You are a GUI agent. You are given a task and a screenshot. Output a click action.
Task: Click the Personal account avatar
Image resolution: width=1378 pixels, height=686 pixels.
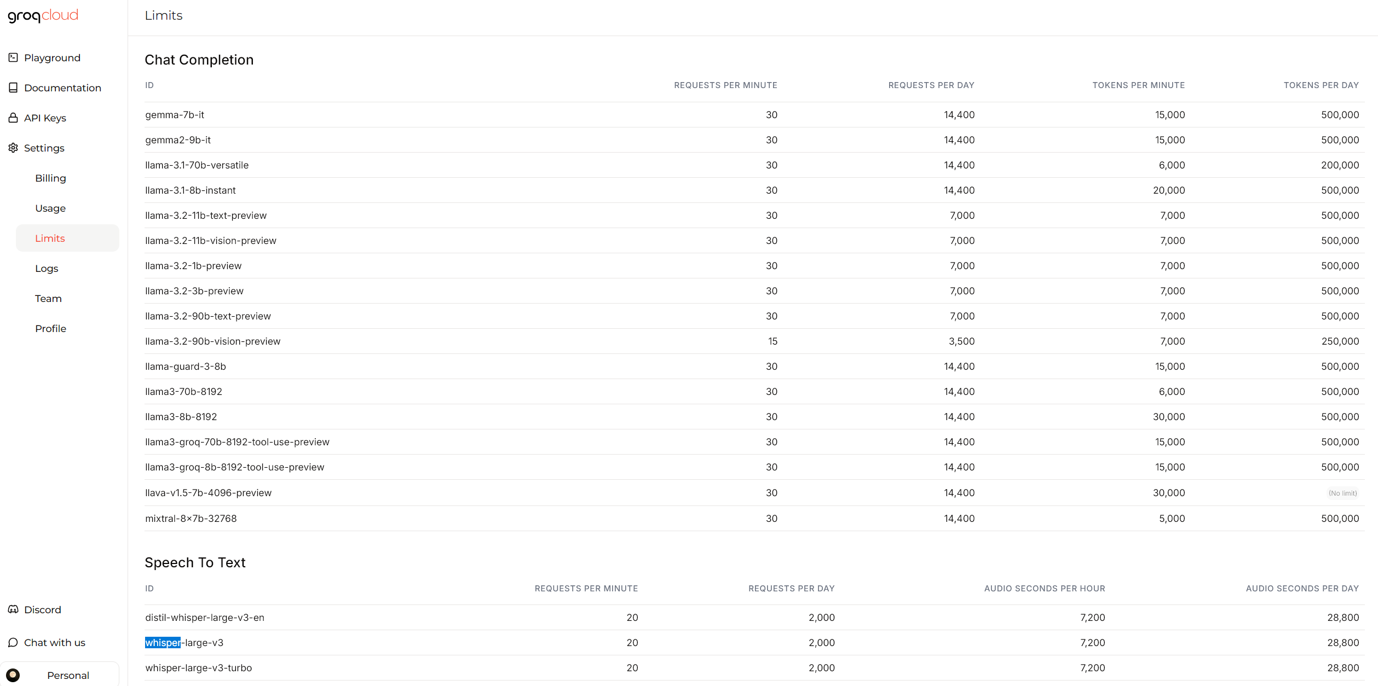13,675
